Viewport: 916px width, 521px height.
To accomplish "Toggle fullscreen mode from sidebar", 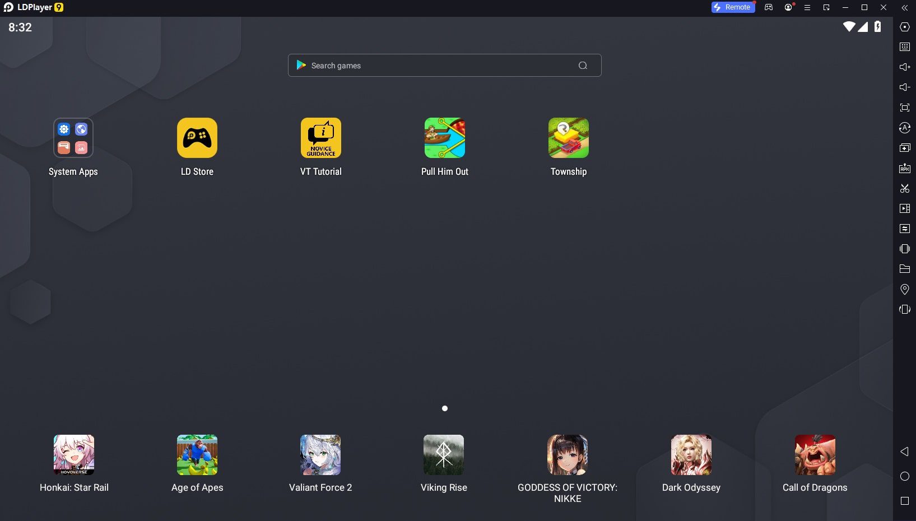I will 904,108.
